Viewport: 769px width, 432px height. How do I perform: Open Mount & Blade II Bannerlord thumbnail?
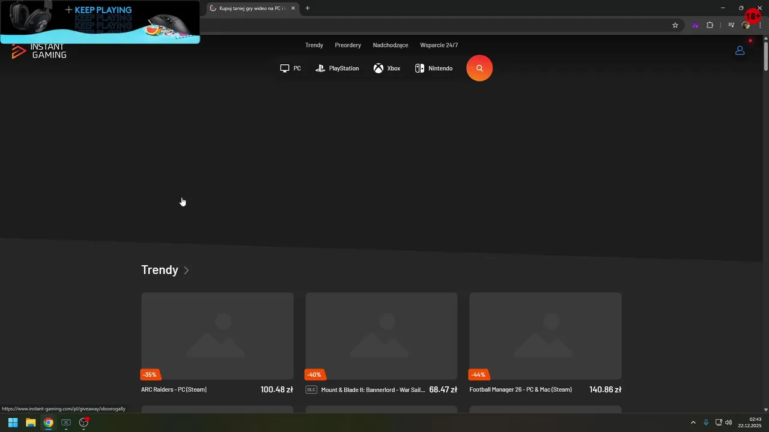(381, 336)
